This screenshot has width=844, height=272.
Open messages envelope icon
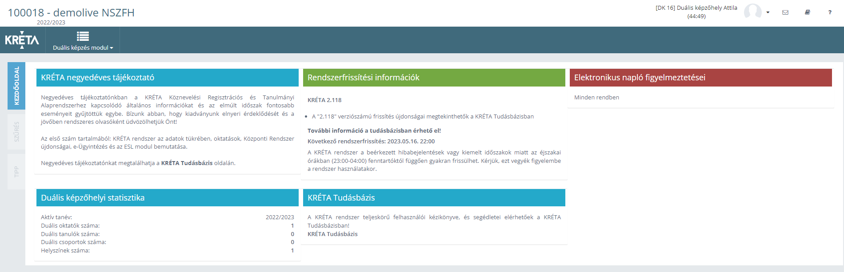click(x=785, y=12)
